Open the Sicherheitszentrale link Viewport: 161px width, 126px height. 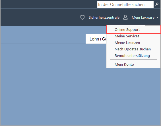pyautogui.click(x=104, y=18)
